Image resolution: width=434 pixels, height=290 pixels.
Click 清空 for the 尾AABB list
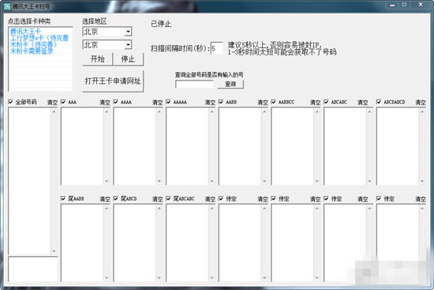pos(105,199)
